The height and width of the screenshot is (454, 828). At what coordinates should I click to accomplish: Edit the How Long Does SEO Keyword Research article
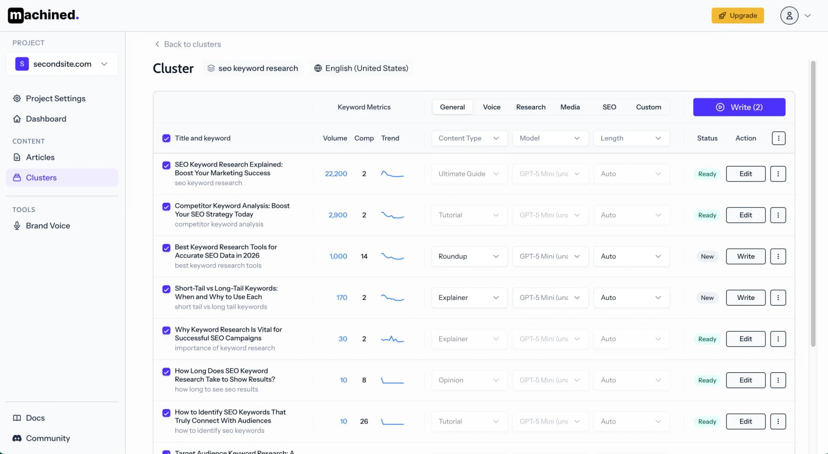click(746, 381)
